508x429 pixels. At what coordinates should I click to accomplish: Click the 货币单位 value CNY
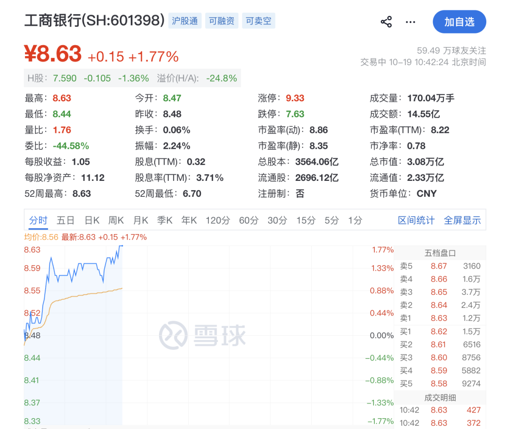pyautogui.click(x=427, y=194)
